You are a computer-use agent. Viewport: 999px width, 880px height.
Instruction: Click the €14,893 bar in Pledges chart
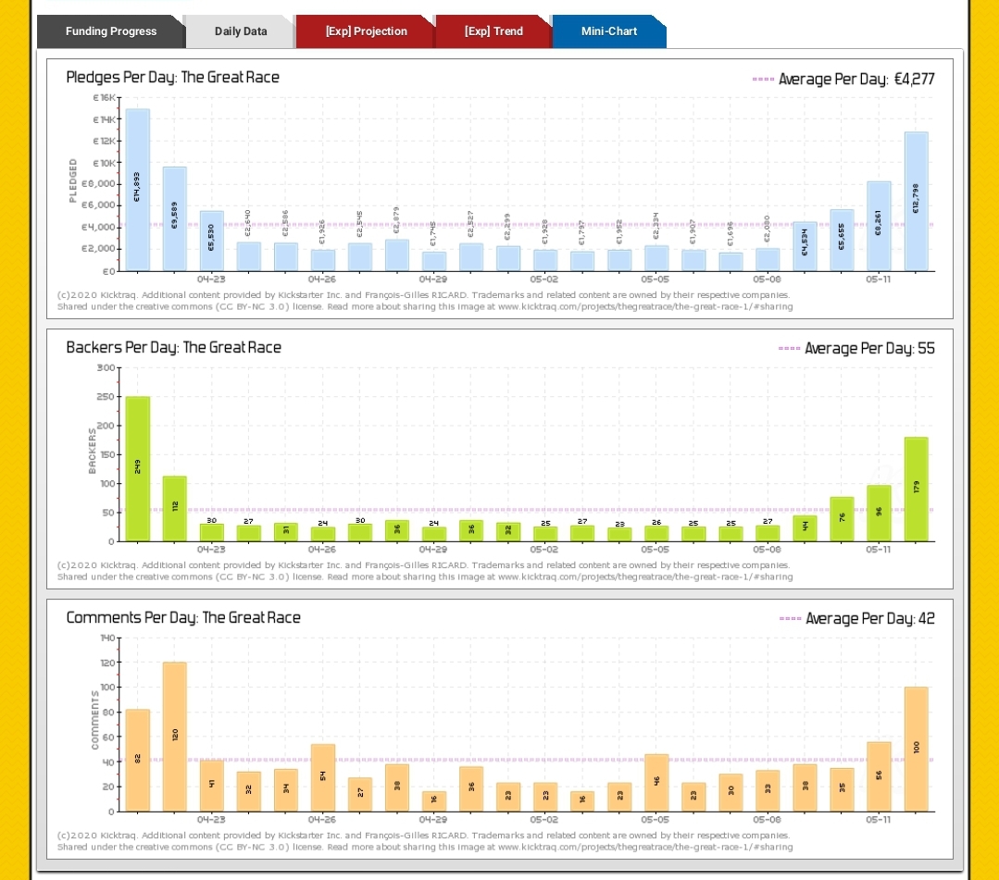point(138,190)
